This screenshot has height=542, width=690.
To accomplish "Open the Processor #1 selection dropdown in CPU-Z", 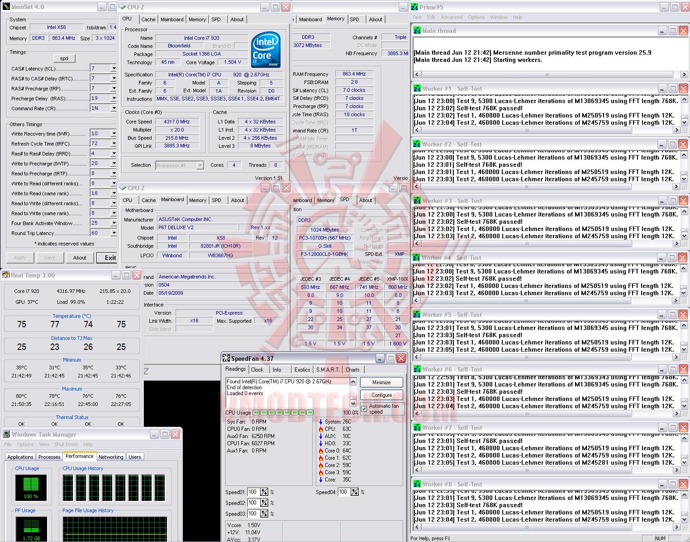I will click(x=200, y=165).
